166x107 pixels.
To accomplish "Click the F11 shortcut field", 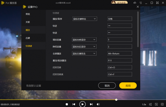I will coord(120,61).
